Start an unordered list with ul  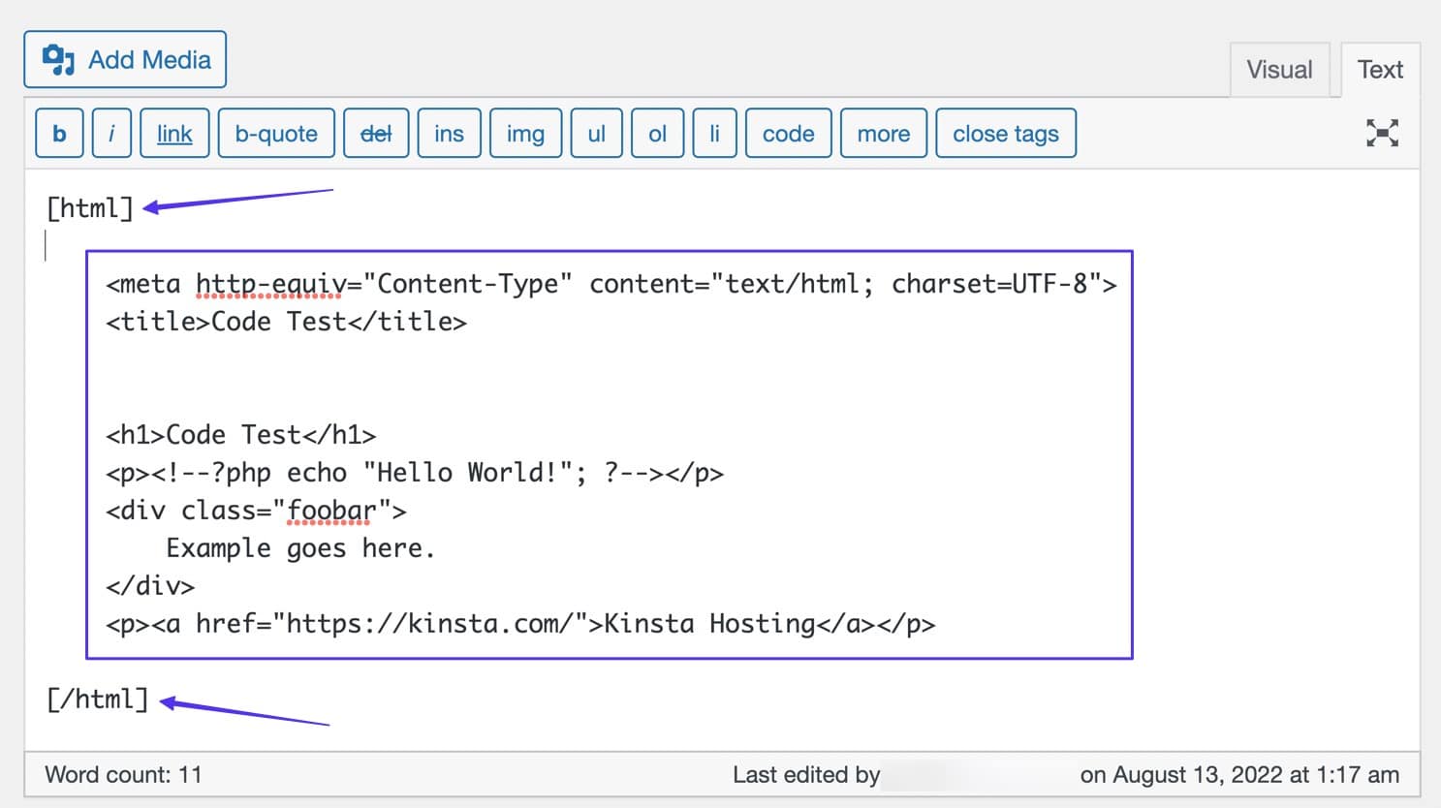(596, 133)
